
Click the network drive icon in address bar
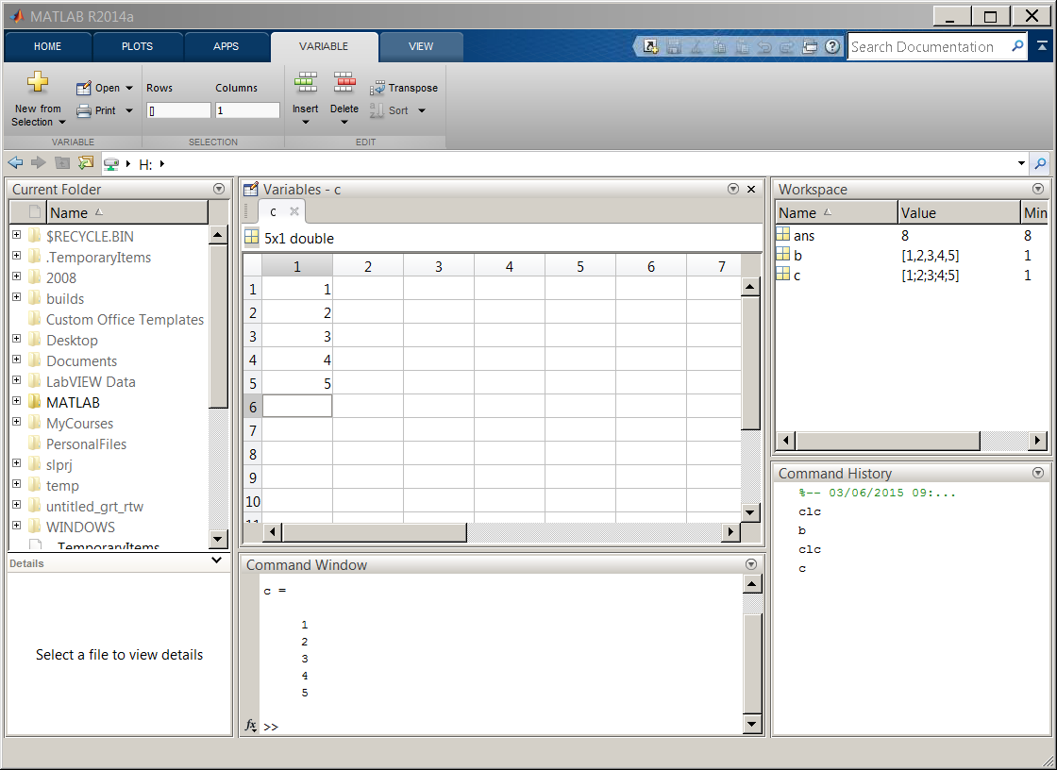click(111, 164)
